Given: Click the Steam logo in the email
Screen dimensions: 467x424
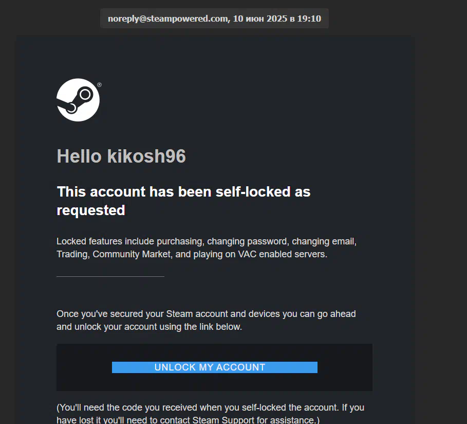Looking at the screenshot, I should [78, 100].
